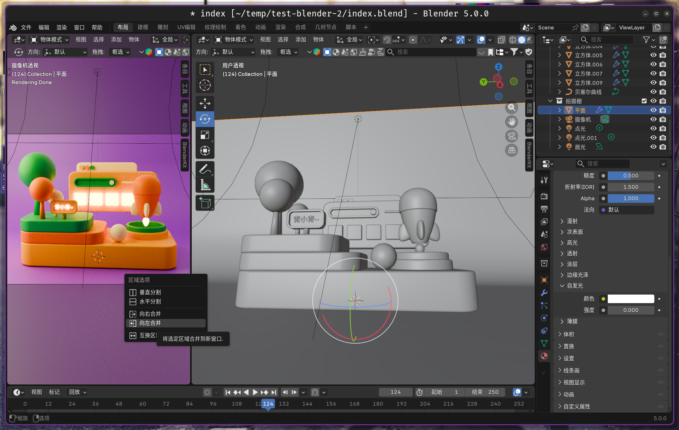Select the Move tool in viewport toolbar
The image size is (679, 430).
tap(205, 103)
